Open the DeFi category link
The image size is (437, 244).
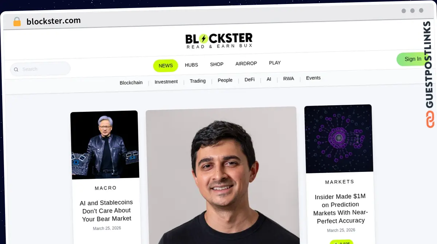(x=249, y=79)
